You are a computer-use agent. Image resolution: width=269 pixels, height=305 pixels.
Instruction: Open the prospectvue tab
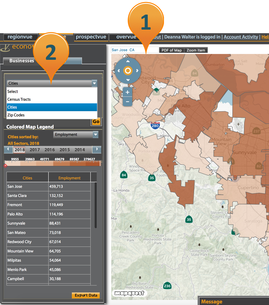91,37
